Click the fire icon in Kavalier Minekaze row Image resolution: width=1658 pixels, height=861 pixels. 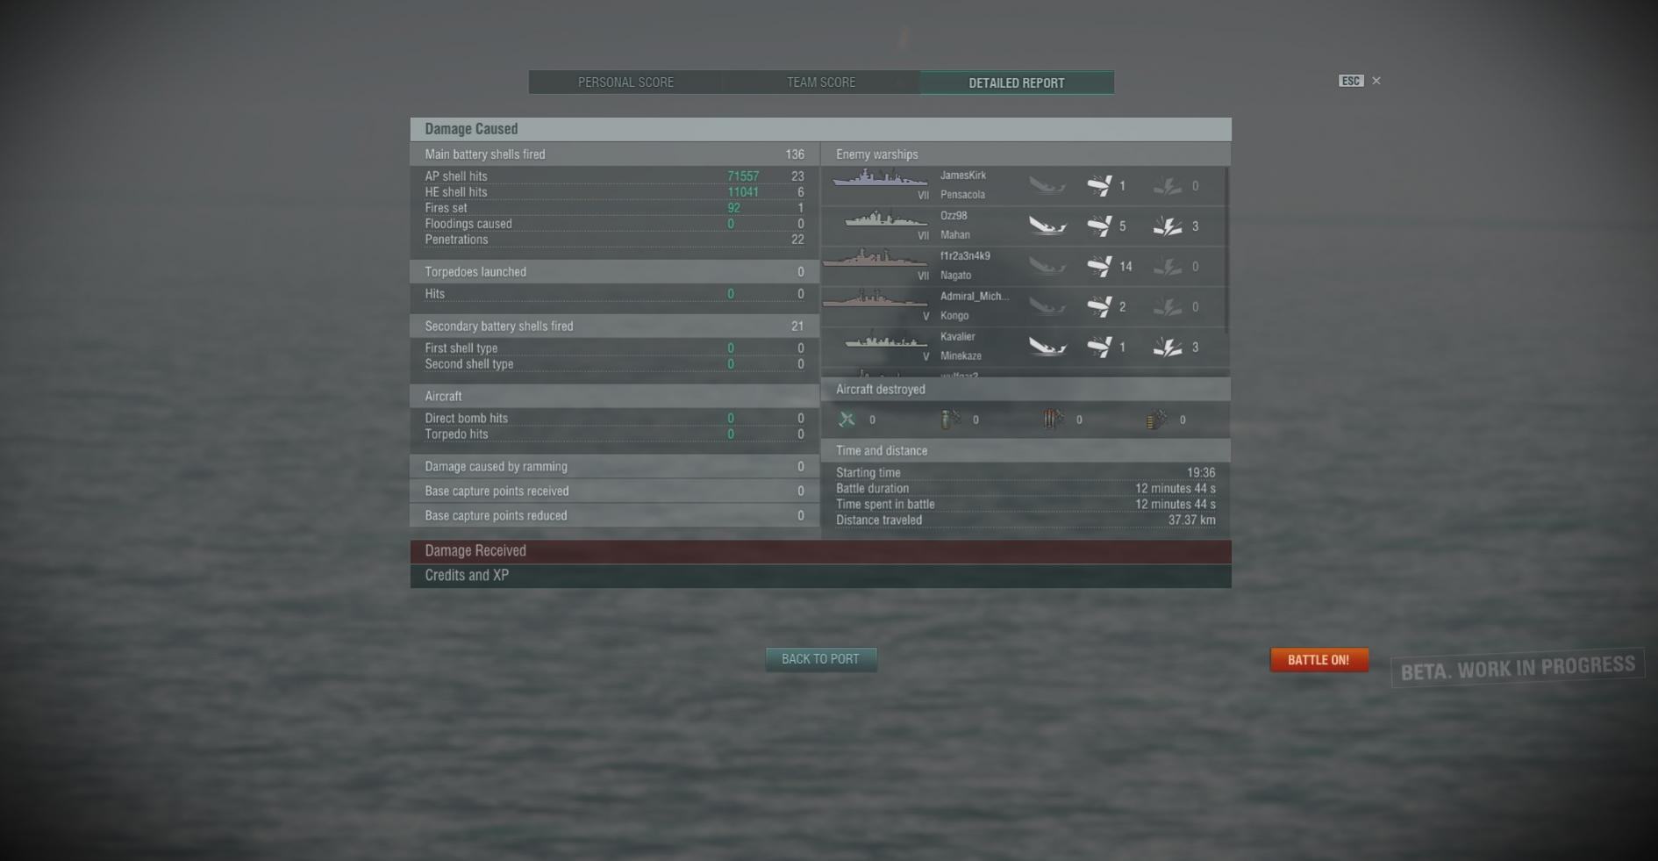[1168, 348]
